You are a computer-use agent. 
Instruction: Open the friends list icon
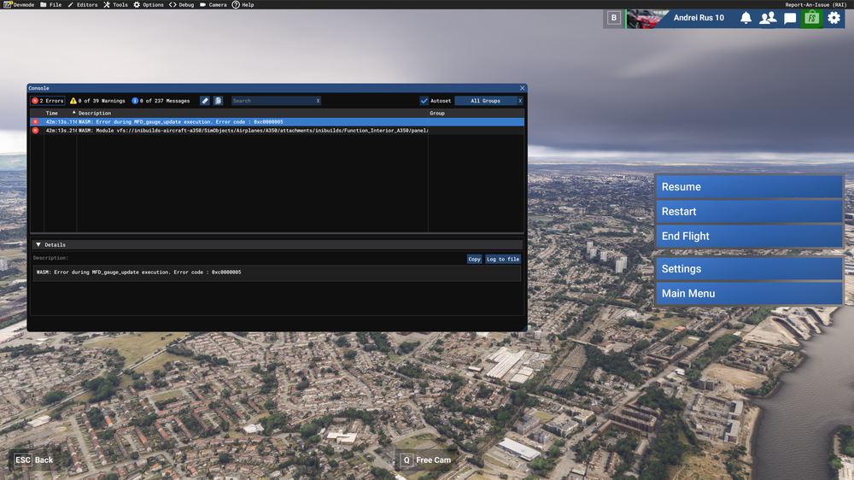pos(768,18)
